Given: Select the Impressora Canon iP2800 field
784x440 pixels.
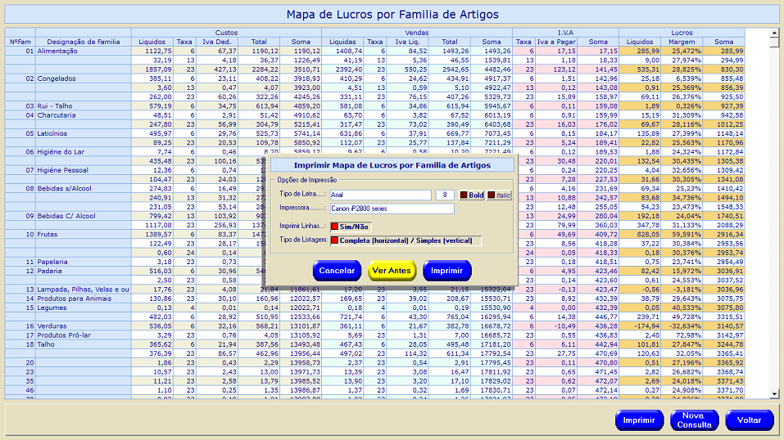Looking at the screenshot, I should [391, 209].
